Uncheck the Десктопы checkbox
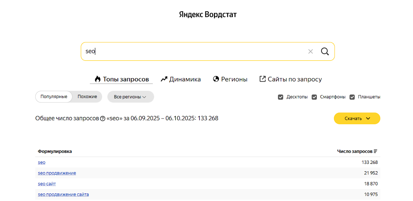This screenshot has width=413, height=201. click(280, 97)
